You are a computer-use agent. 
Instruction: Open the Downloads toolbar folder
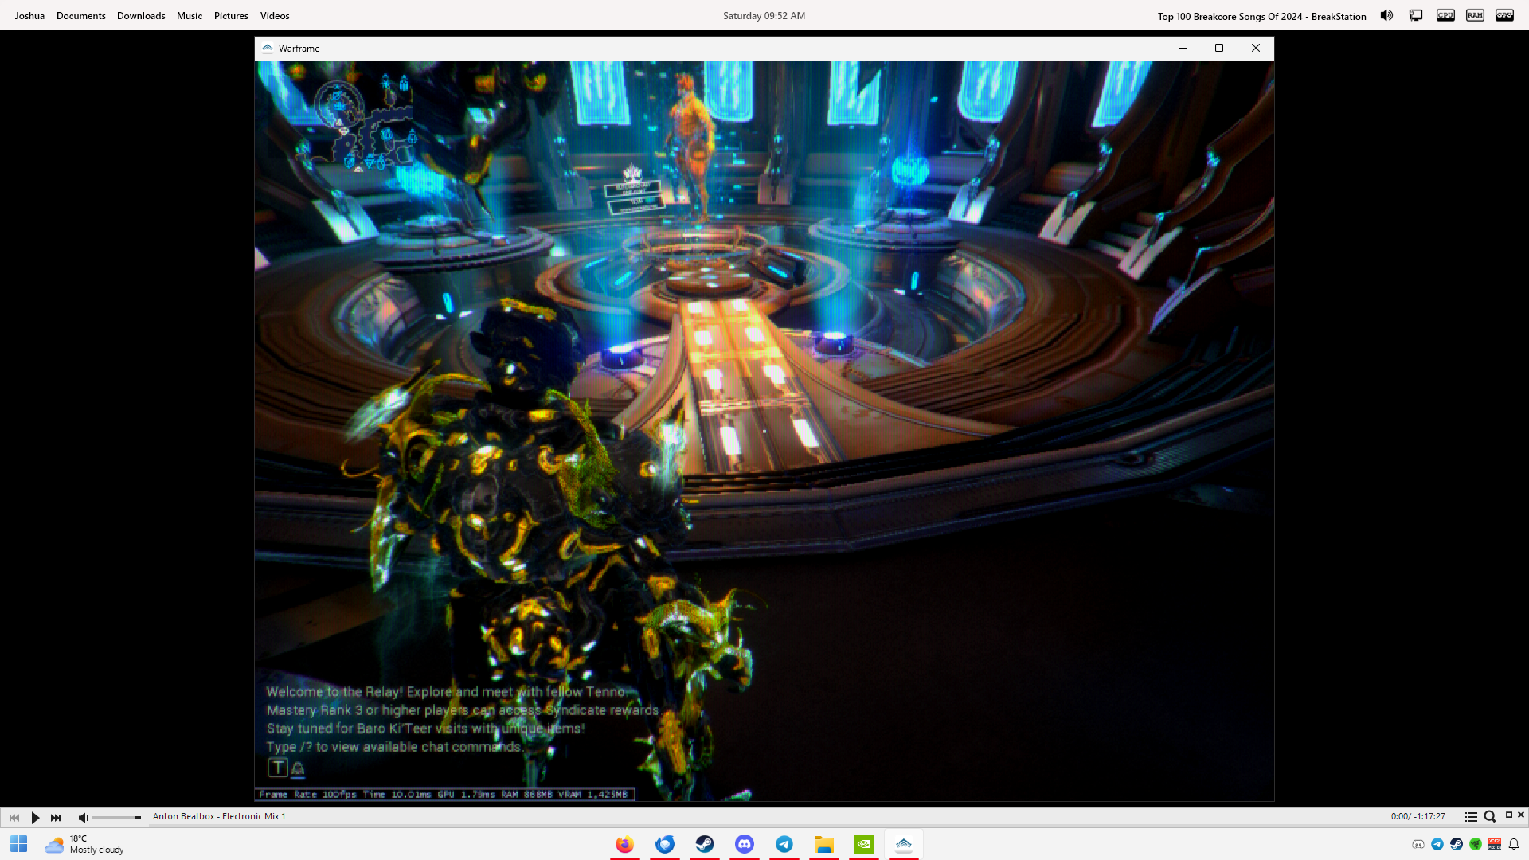[x=141, y=15]
